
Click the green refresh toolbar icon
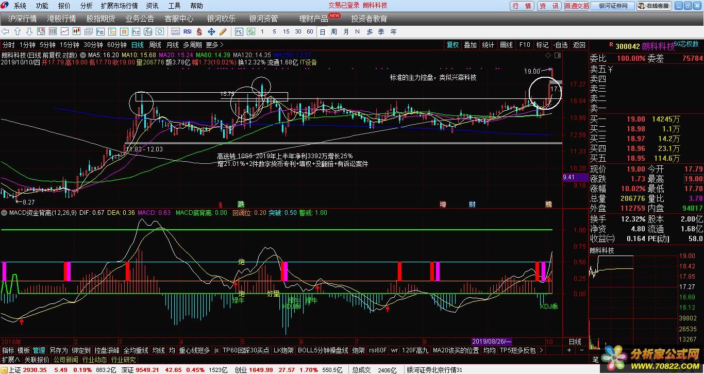pos(251,31)
